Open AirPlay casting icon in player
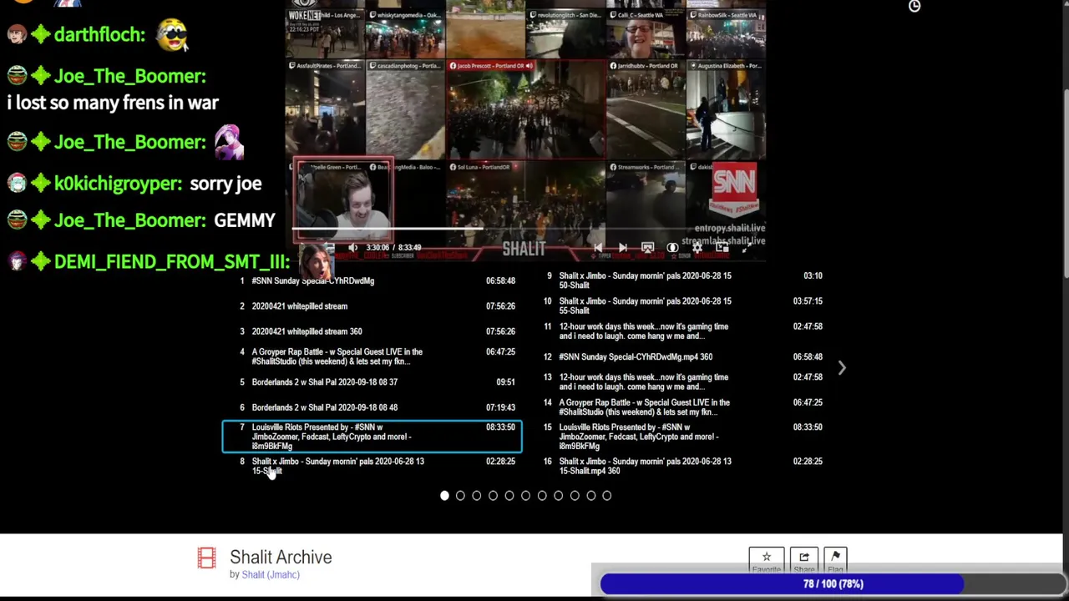This screenshot has width=1069, height=601. point(647,248)
